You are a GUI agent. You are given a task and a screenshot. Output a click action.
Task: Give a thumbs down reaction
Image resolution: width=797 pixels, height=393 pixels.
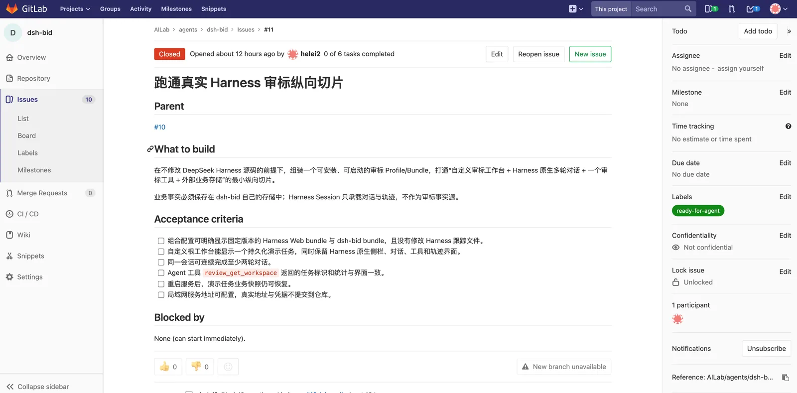pos(200,367)
